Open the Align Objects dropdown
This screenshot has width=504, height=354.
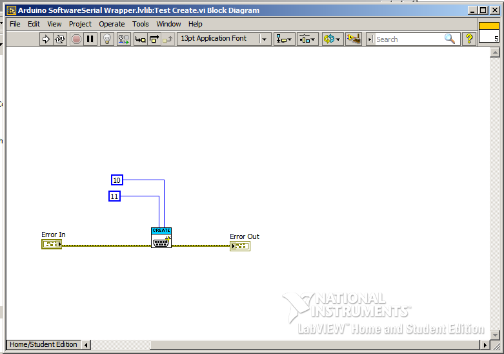coord(284,39)
